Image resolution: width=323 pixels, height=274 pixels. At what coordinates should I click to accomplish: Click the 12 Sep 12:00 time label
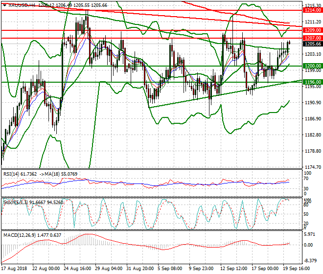pyautogui.click(x=233, y=269)
